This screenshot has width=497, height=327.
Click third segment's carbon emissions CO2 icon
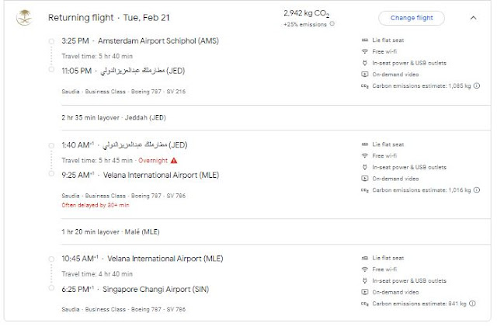[x=365, y=303]
